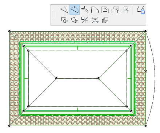Select Add to polygon tool
The width and height of the screenshot is (160, 133).
coord(115,10)
